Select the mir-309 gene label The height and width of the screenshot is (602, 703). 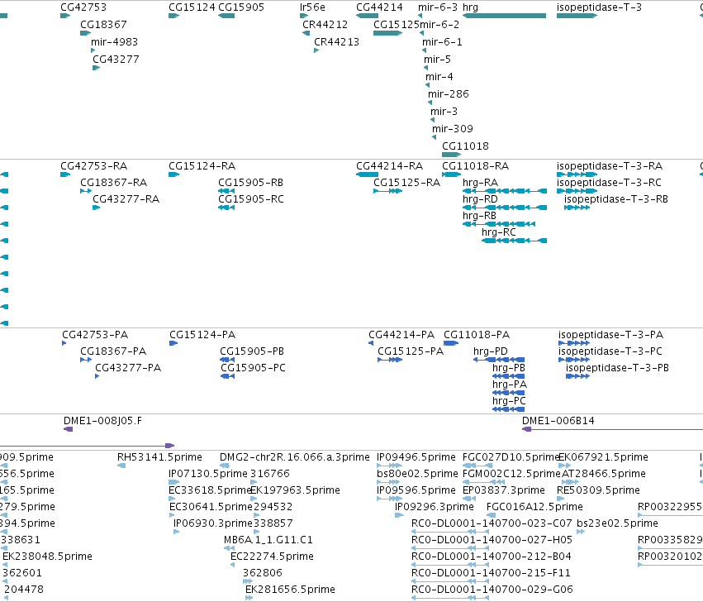[453, 129]
